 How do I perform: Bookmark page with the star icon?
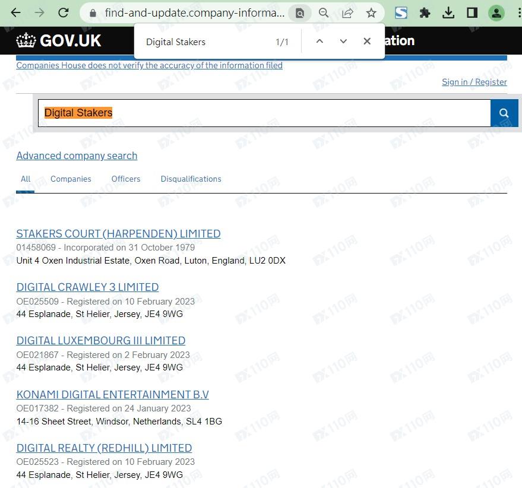371,13
